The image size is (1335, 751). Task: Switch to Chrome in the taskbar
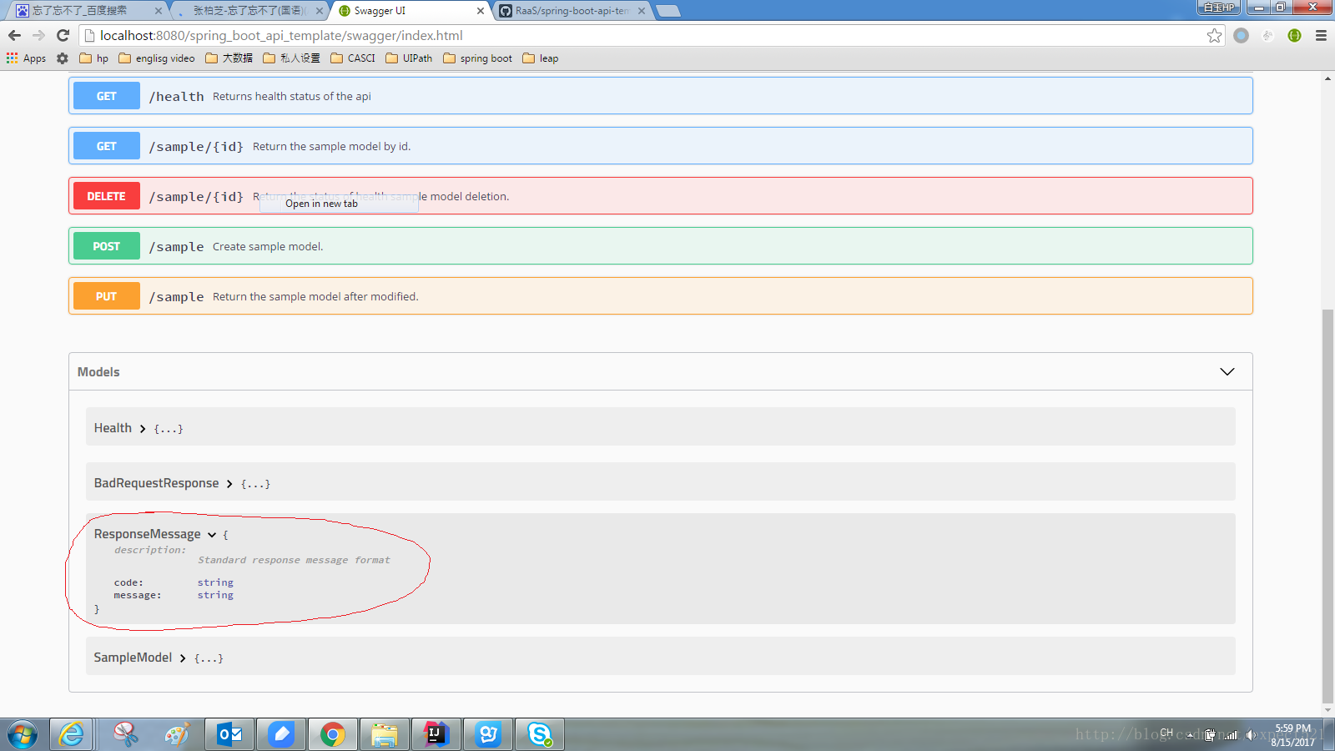pos(333,734)
